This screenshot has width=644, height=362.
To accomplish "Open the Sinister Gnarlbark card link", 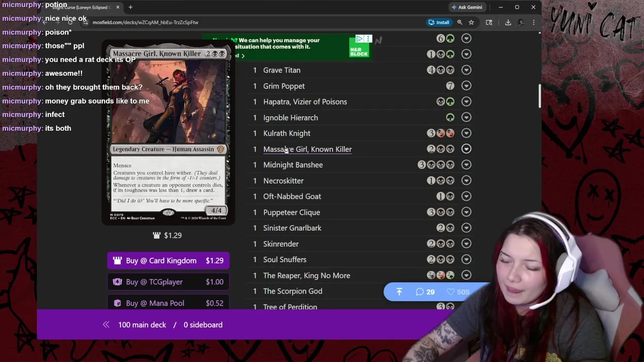I will coord(292,228).
